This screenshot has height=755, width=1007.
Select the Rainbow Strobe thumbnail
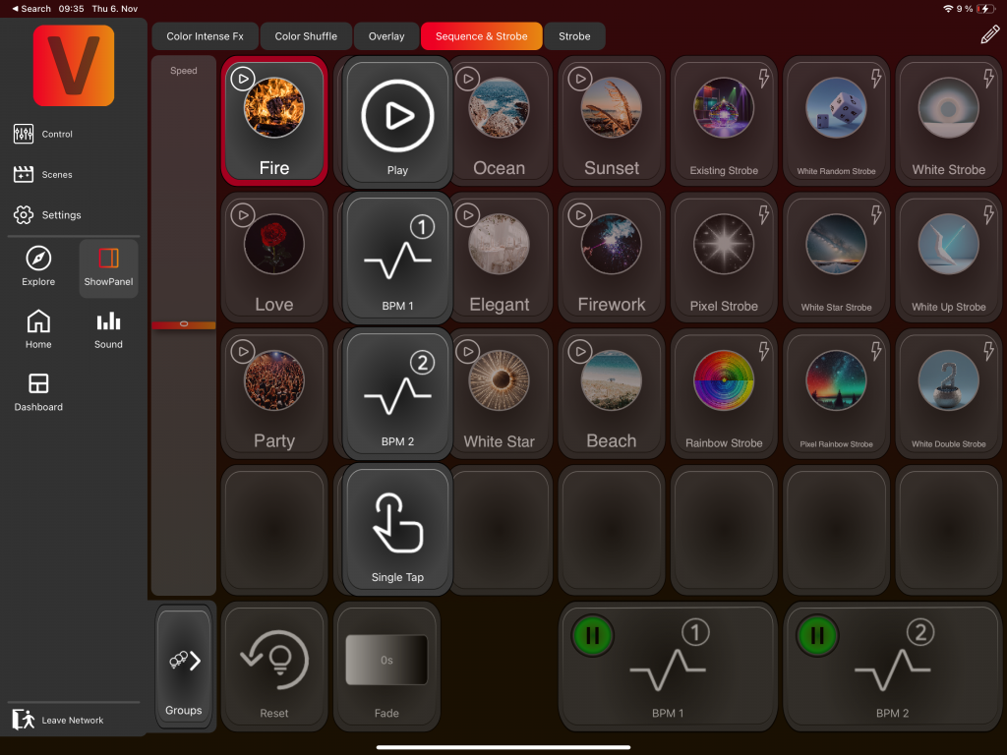click(724, 380)
